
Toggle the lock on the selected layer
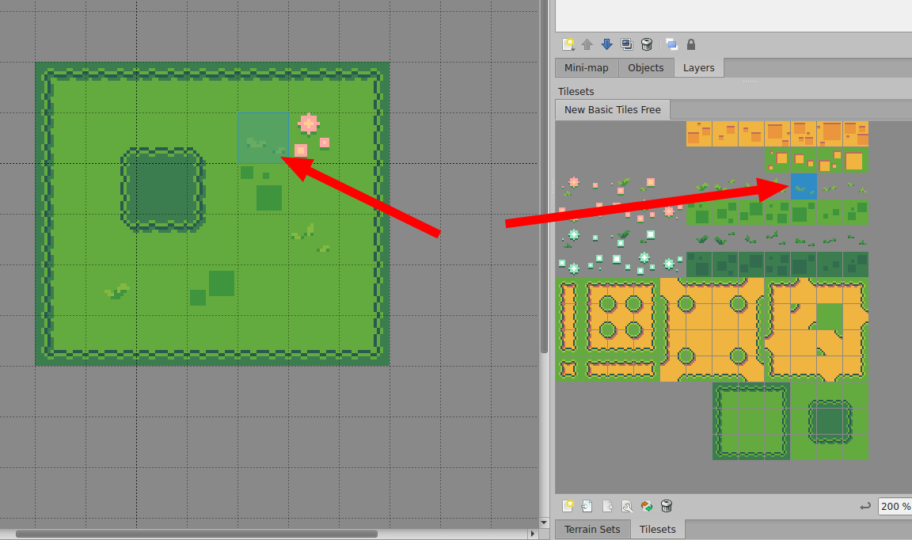click(691, 44)
